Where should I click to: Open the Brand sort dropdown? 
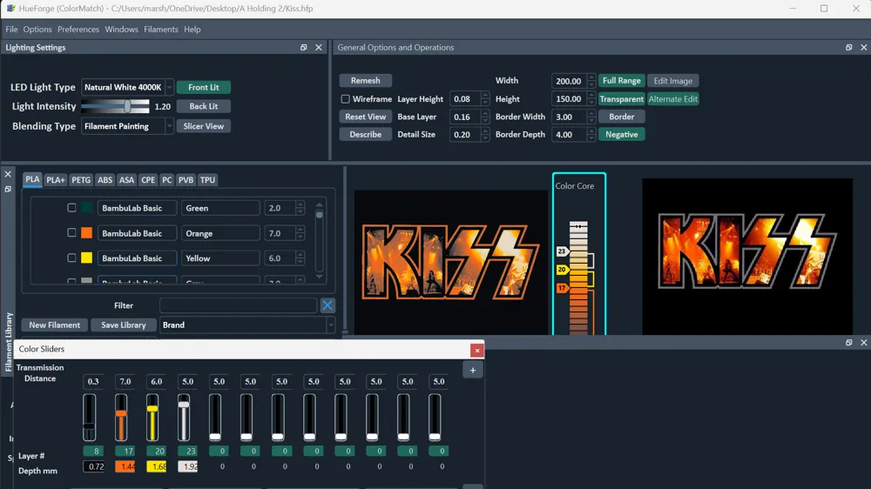pyautogui.click(x=331, y=325)
